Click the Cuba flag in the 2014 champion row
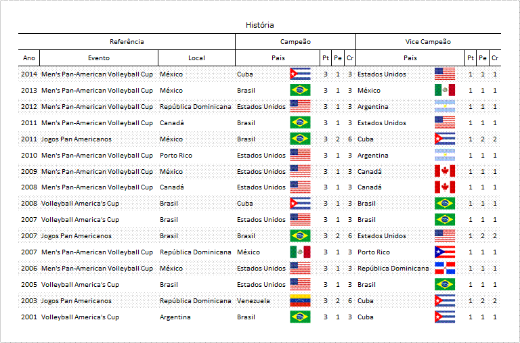 tap(300, 74)
